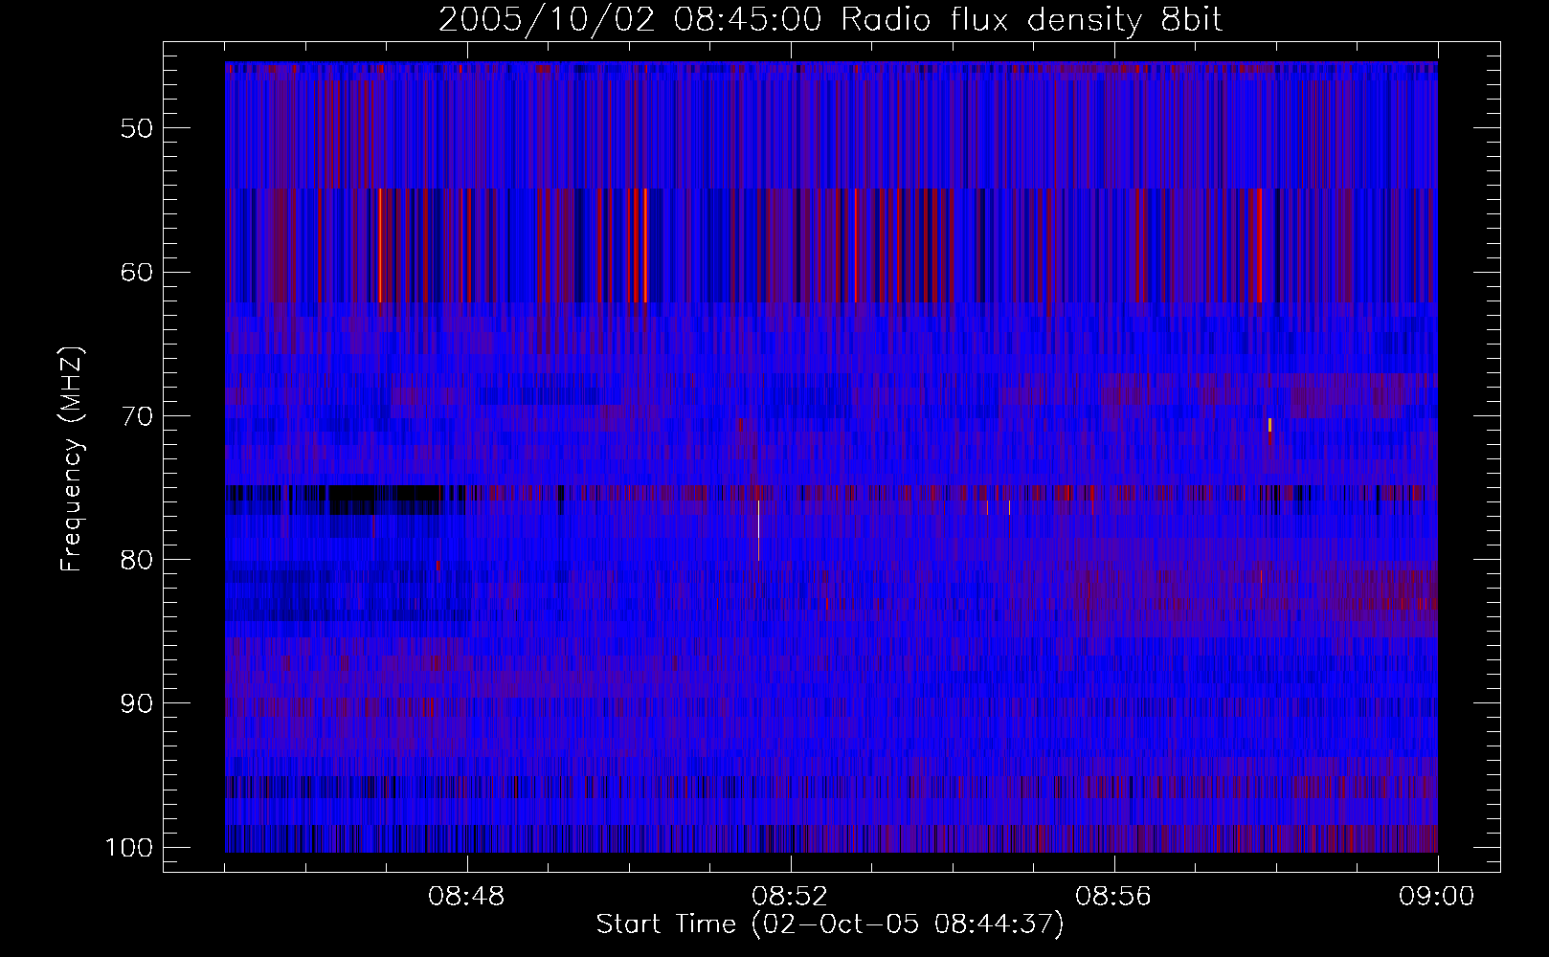Click the 50 frequency tick label
The height and width of the screenshot is (957, 1549).
click(138, 128)
